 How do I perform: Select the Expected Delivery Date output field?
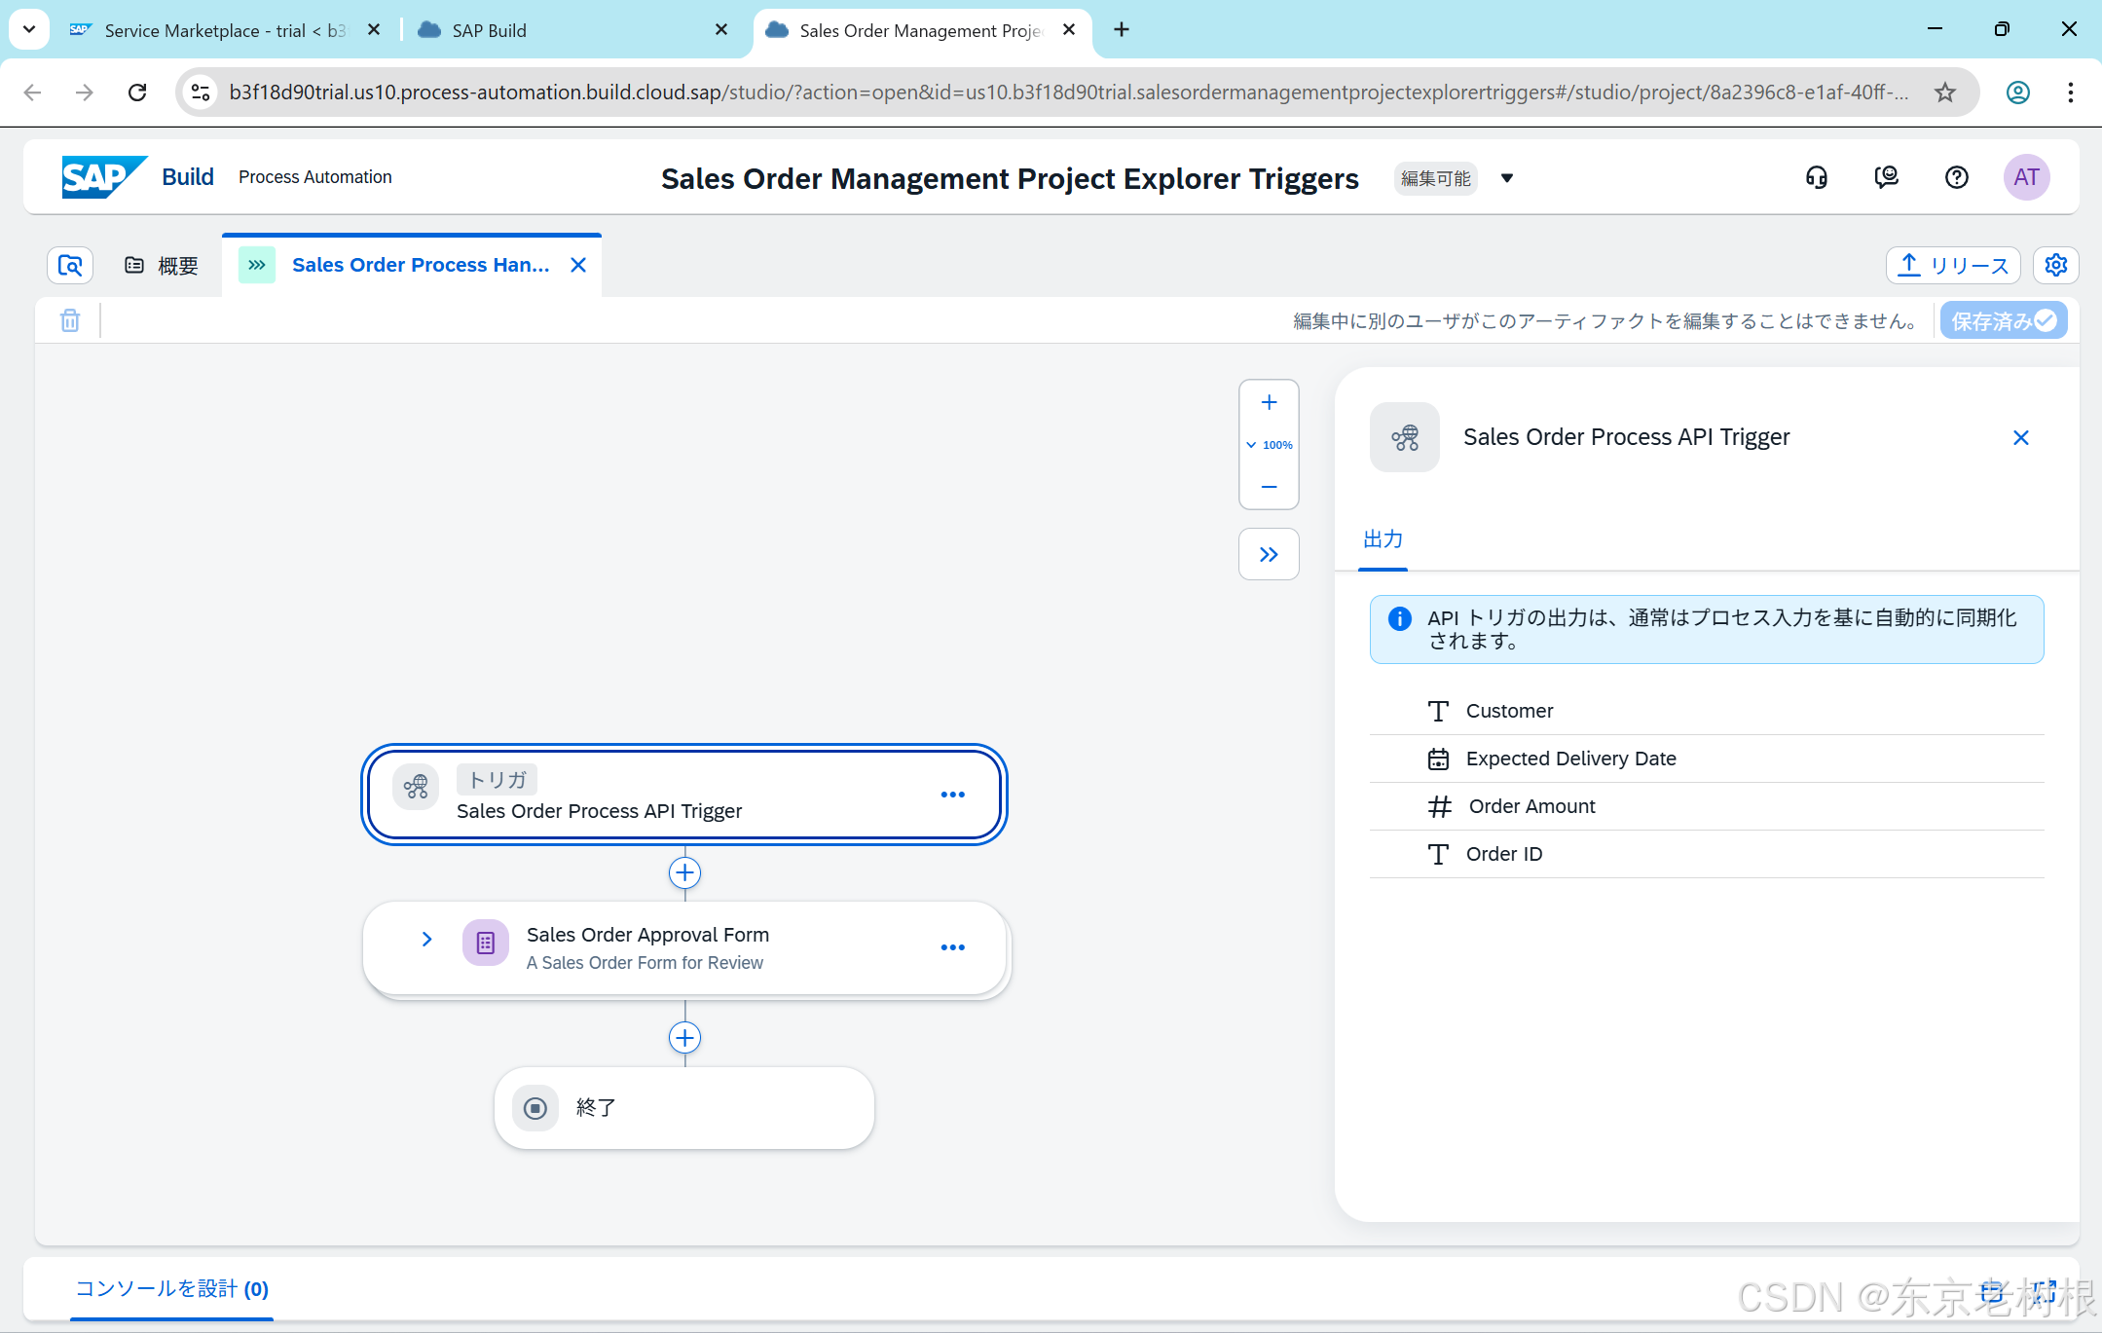[x=1706, y=759]
